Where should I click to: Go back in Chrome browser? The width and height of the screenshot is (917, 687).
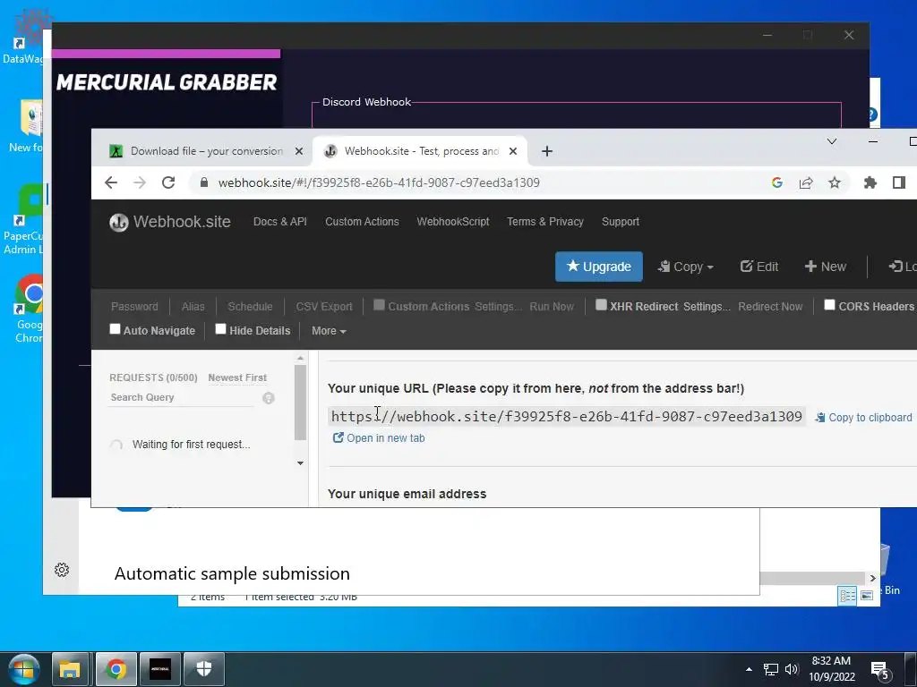click(x=111, y=182)
